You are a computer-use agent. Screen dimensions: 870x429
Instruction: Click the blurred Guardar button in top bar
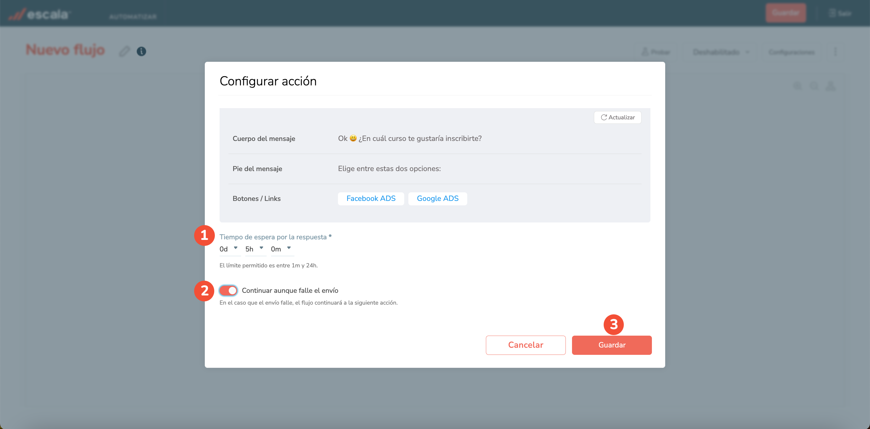coord(786,13)
